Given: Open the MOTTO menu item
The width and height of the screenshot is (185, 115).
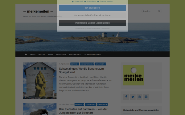Looking at the screenshot, I should (42, 54).
